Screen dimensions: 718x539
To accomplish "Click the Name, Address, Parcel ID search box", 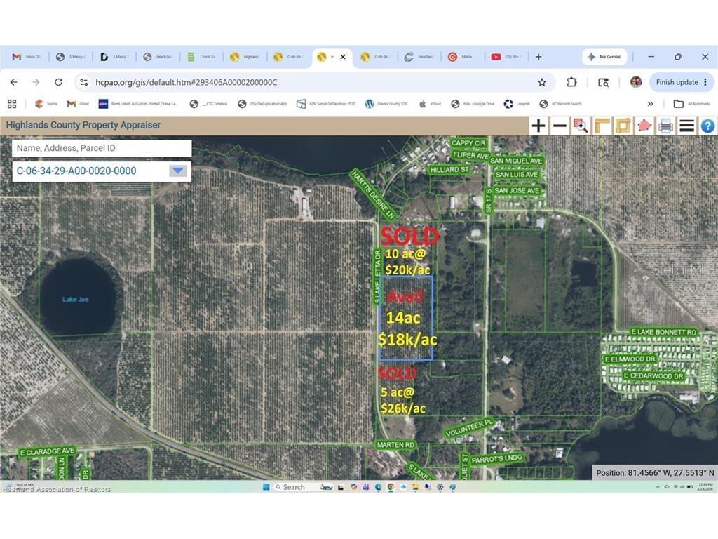I will tap(102, 148).
